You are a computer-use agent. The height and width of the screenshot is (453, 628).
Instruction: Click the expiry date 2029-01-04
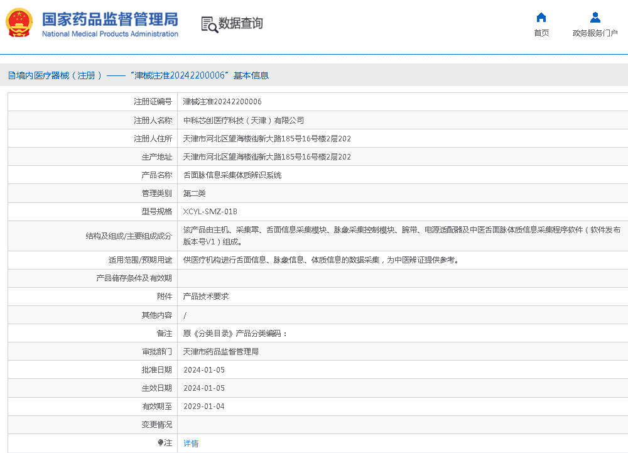pos(203,407)
